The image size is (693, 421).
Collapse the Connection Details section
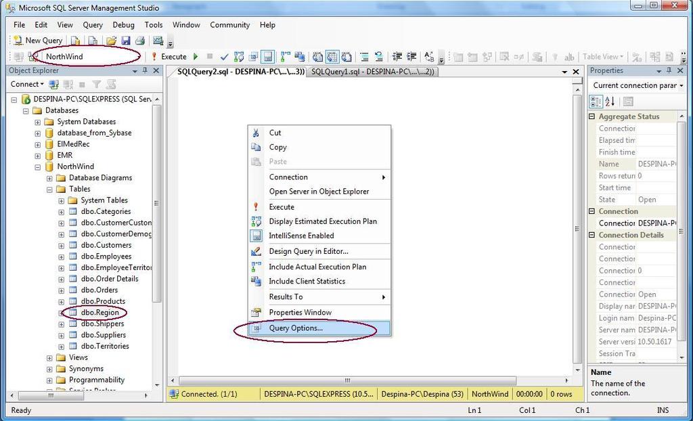tap(591, 235)
